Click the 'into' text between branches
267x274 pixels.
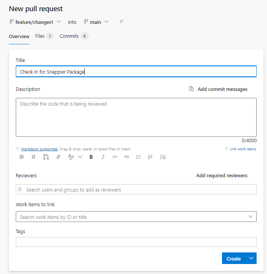(x=72, y=22)
